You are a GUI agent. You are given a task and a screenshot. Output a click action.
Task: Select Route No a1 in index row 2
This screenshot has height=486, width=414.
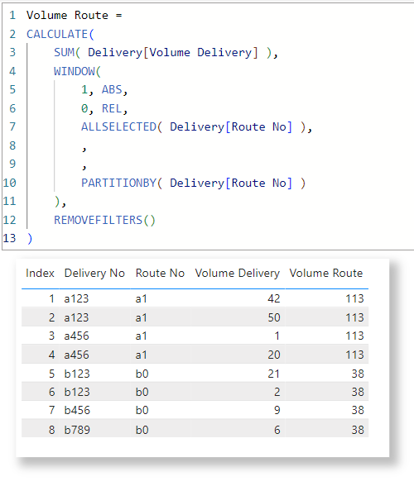pyautogui.click(x=141, y=317)
